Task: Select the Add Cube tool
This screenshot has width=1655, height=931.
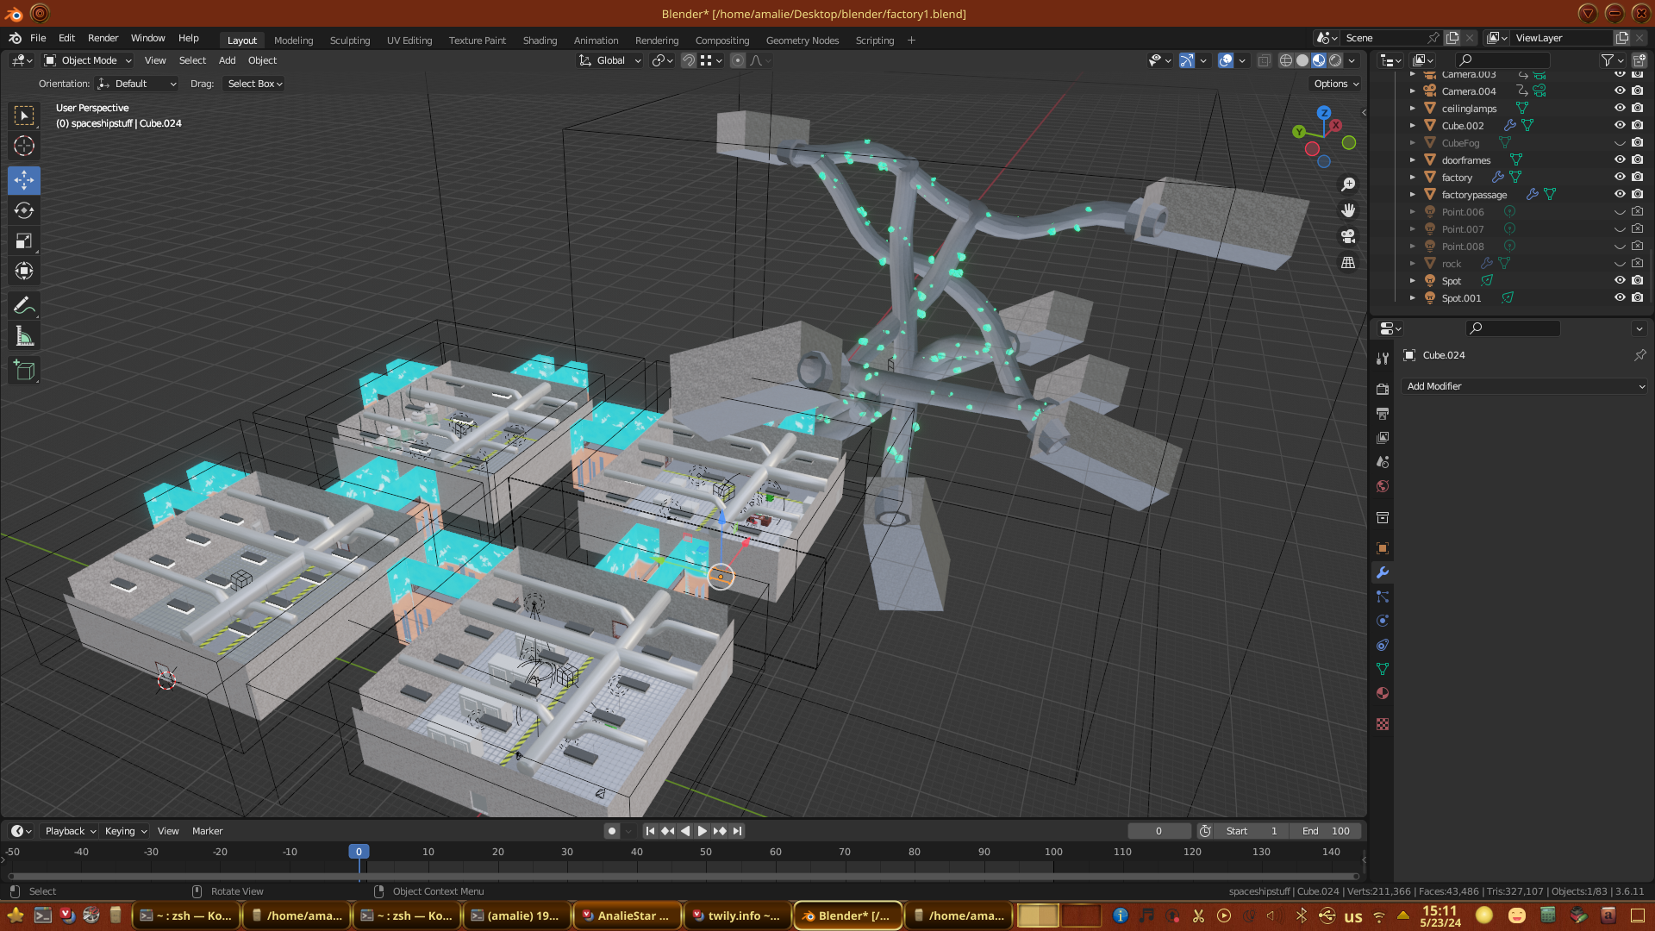Action: click(x=24, y=371)
